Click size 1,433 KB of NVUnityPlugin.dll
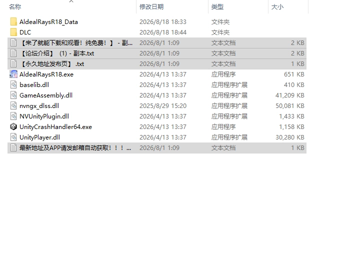Image resolution: width=344 pixels, height=253 pixels. pyautogui.click(x=291, y=116)
